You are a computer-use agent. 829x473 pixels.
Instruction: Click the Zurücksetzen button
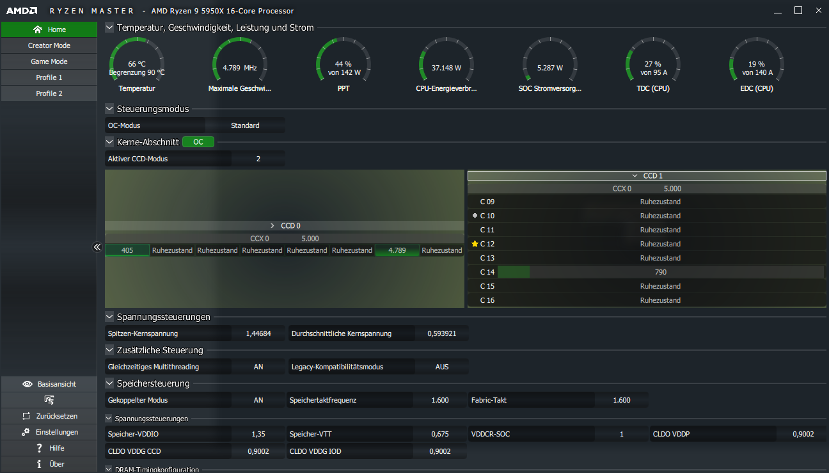coord(49,416)
